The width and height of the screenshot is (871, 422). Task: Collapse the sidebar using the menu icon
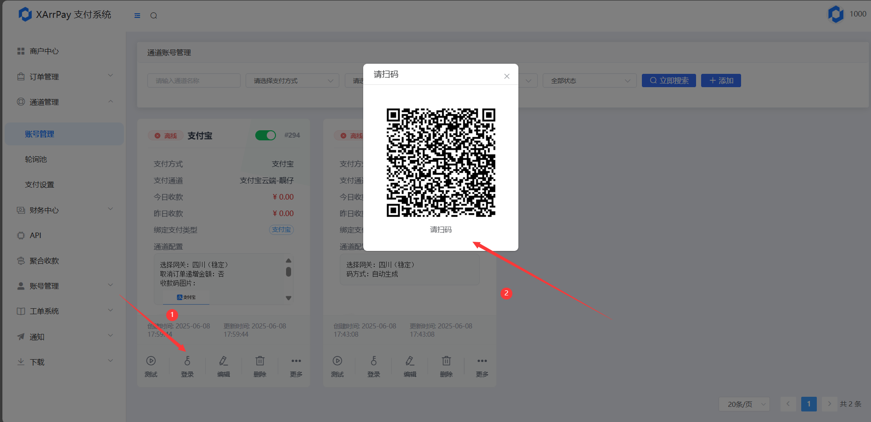coord(137,16)
